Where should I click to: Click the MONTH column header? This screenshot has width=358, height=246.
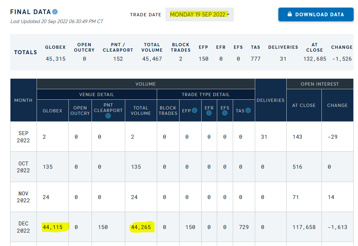click(x=23, y=100)
